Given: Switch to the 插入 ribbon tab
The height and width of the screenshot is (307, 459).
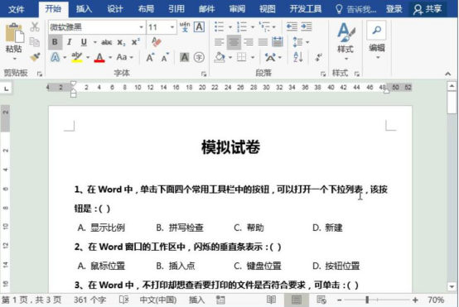Looking at the screenshot, I should tap(84, 9).
